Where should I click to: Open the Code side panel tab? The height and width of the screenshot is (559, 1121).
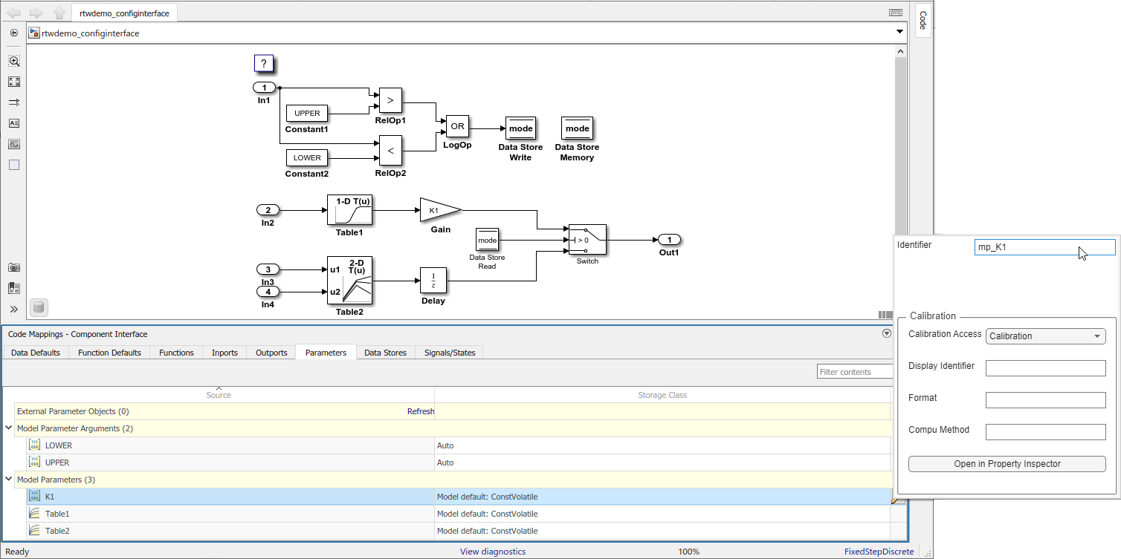coord(923,20)
